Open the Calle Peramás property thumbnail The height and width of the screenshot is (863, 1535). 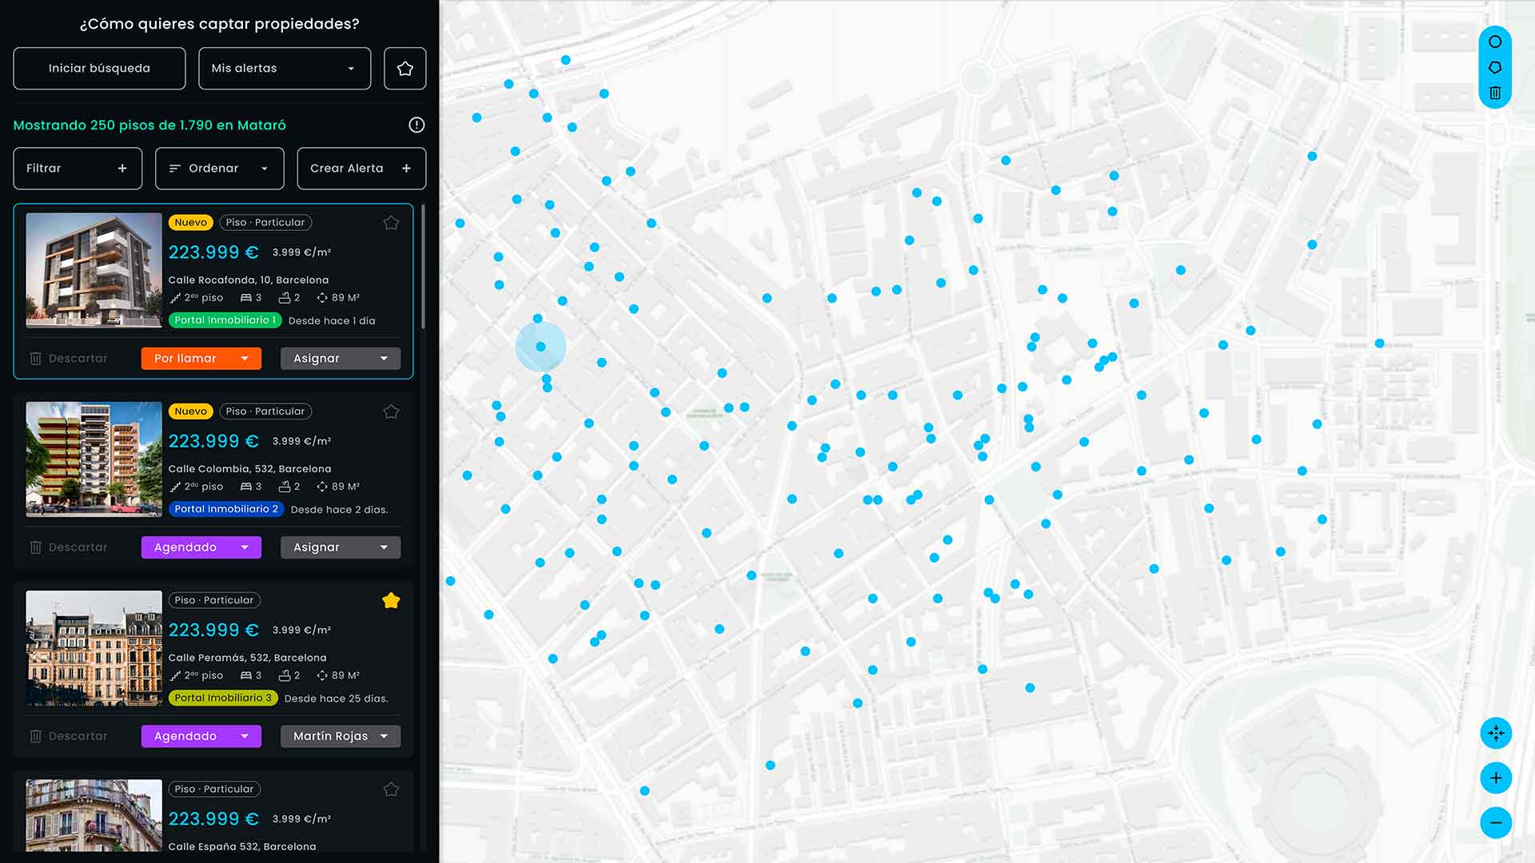pos(94,648)
